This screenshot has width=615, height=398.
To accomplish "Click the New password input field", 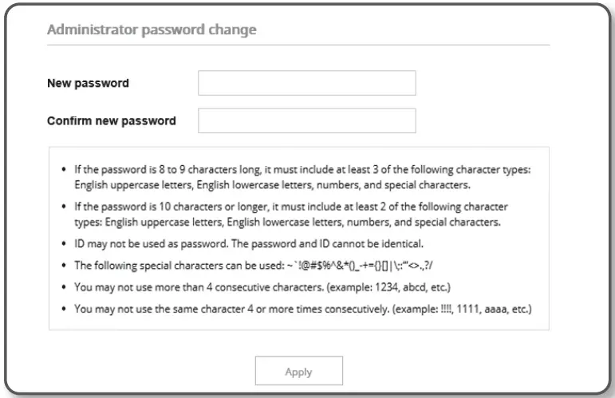I will tap(306, 83).
